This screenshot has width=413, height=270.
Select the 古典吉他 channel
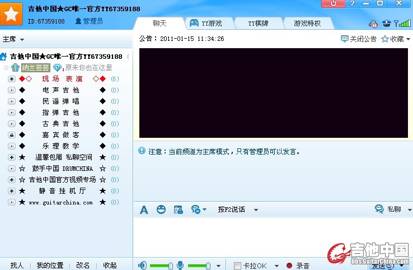[60, 124]
